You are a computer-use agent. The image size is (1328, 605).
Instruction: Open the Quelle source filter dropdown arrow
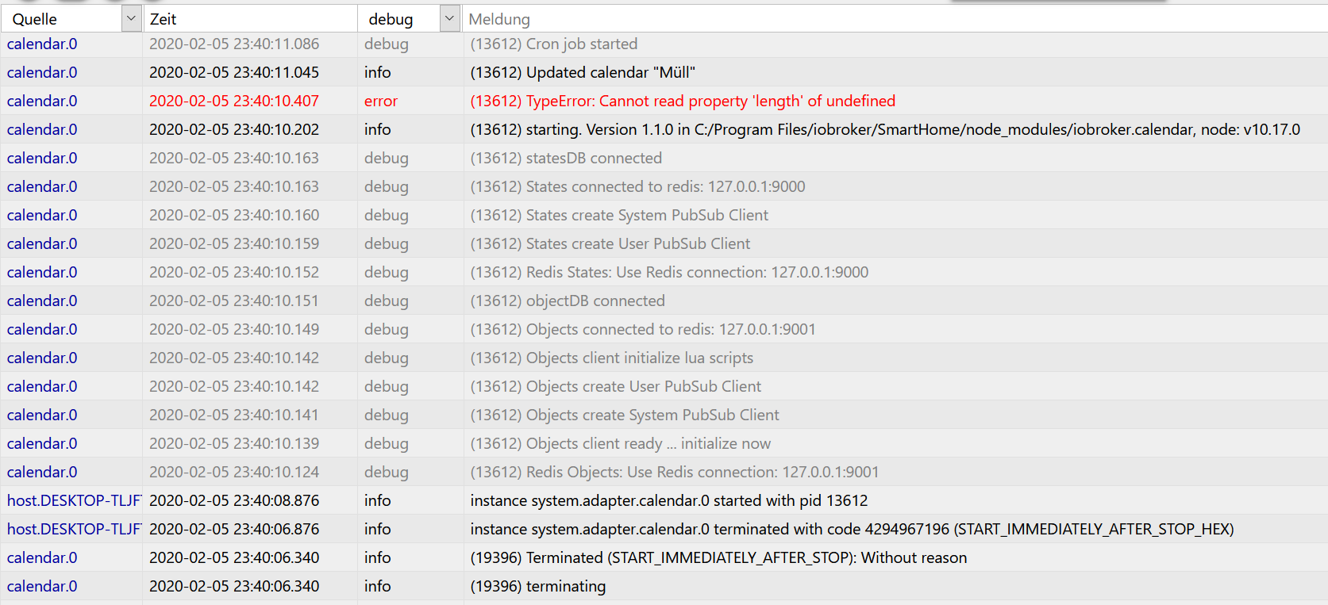tap(131, 18)
